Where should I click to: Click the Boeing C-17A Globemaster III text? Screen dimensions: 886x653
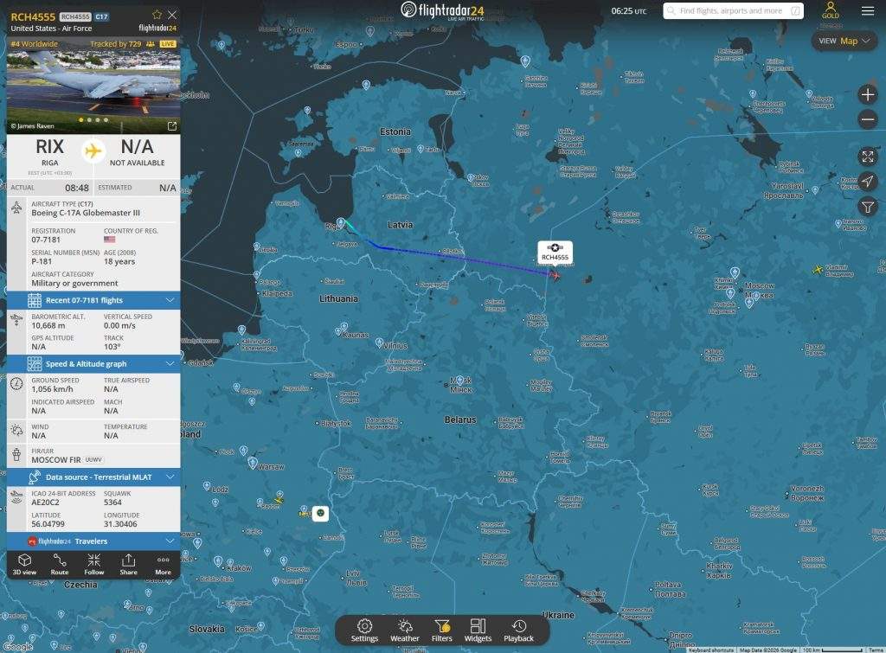pos(86,213)
